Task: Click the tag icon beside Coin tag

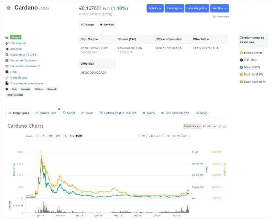Action: pyautogui.click(x=7, y=89)
